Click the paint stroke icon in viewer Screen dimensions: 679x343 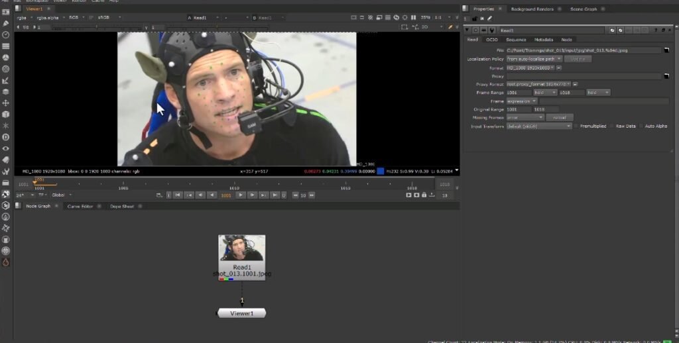coord(450,26)
